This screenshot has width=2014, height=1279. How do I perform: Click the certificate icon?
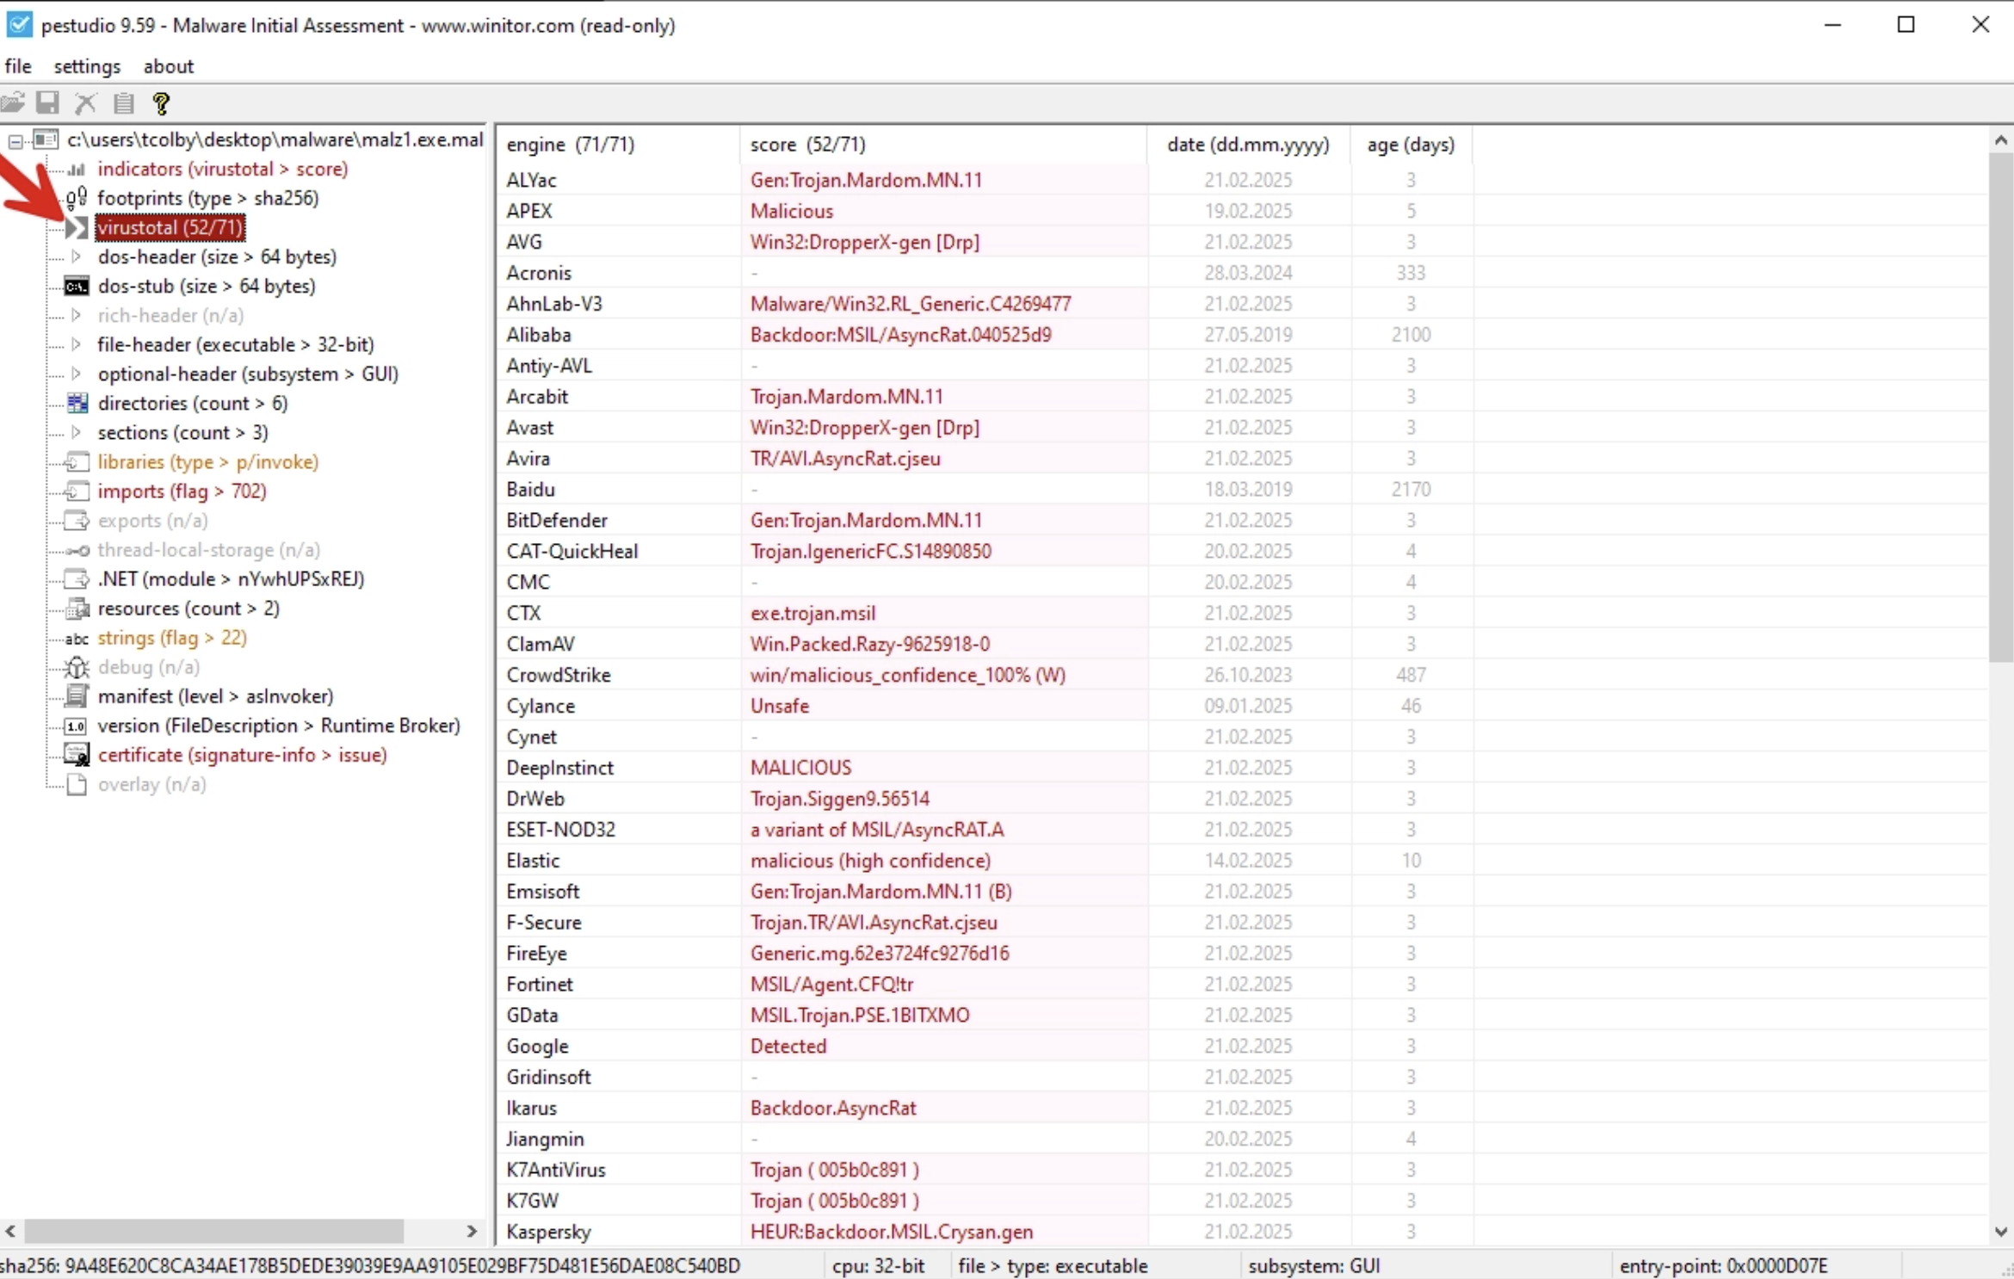(77, 755)
